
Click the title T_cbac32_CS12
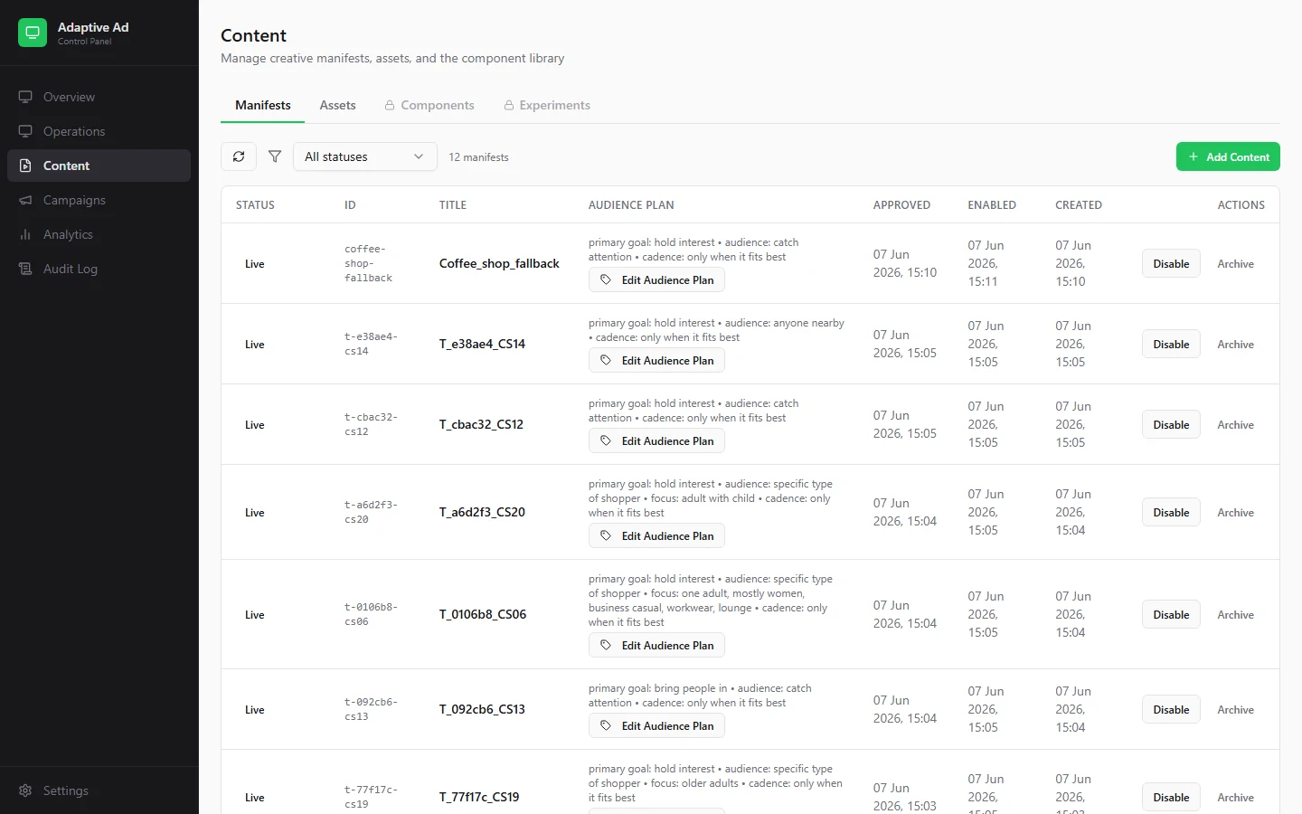[481, 424]
